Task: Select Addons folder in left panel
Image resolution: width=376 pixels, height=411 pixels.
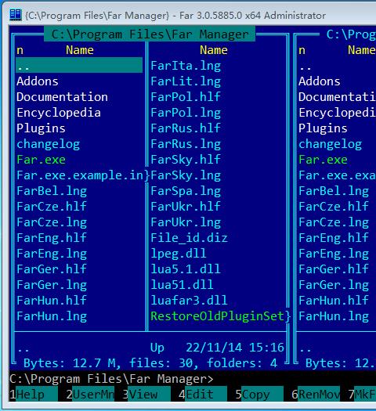Action: (38, 81)
